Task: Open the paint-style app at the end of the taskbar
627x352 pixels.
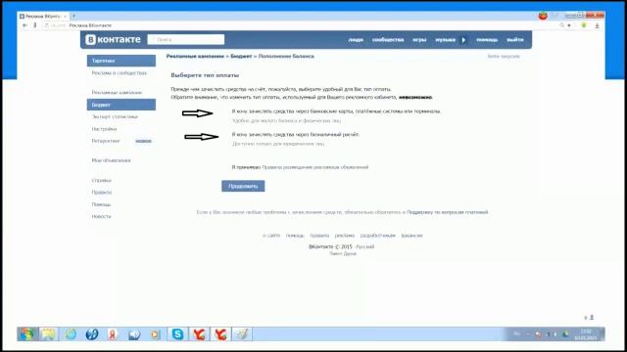Action: coord(242,334)
